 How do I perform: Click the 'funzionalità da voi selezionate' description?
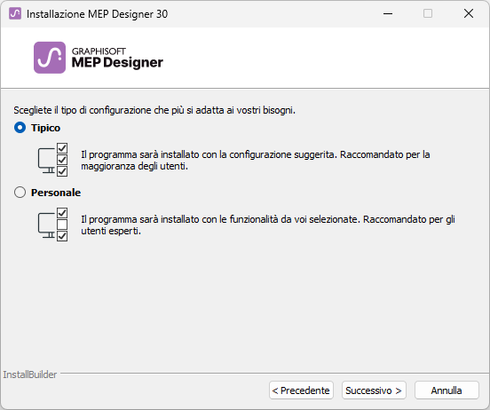(x=268, y=225)
